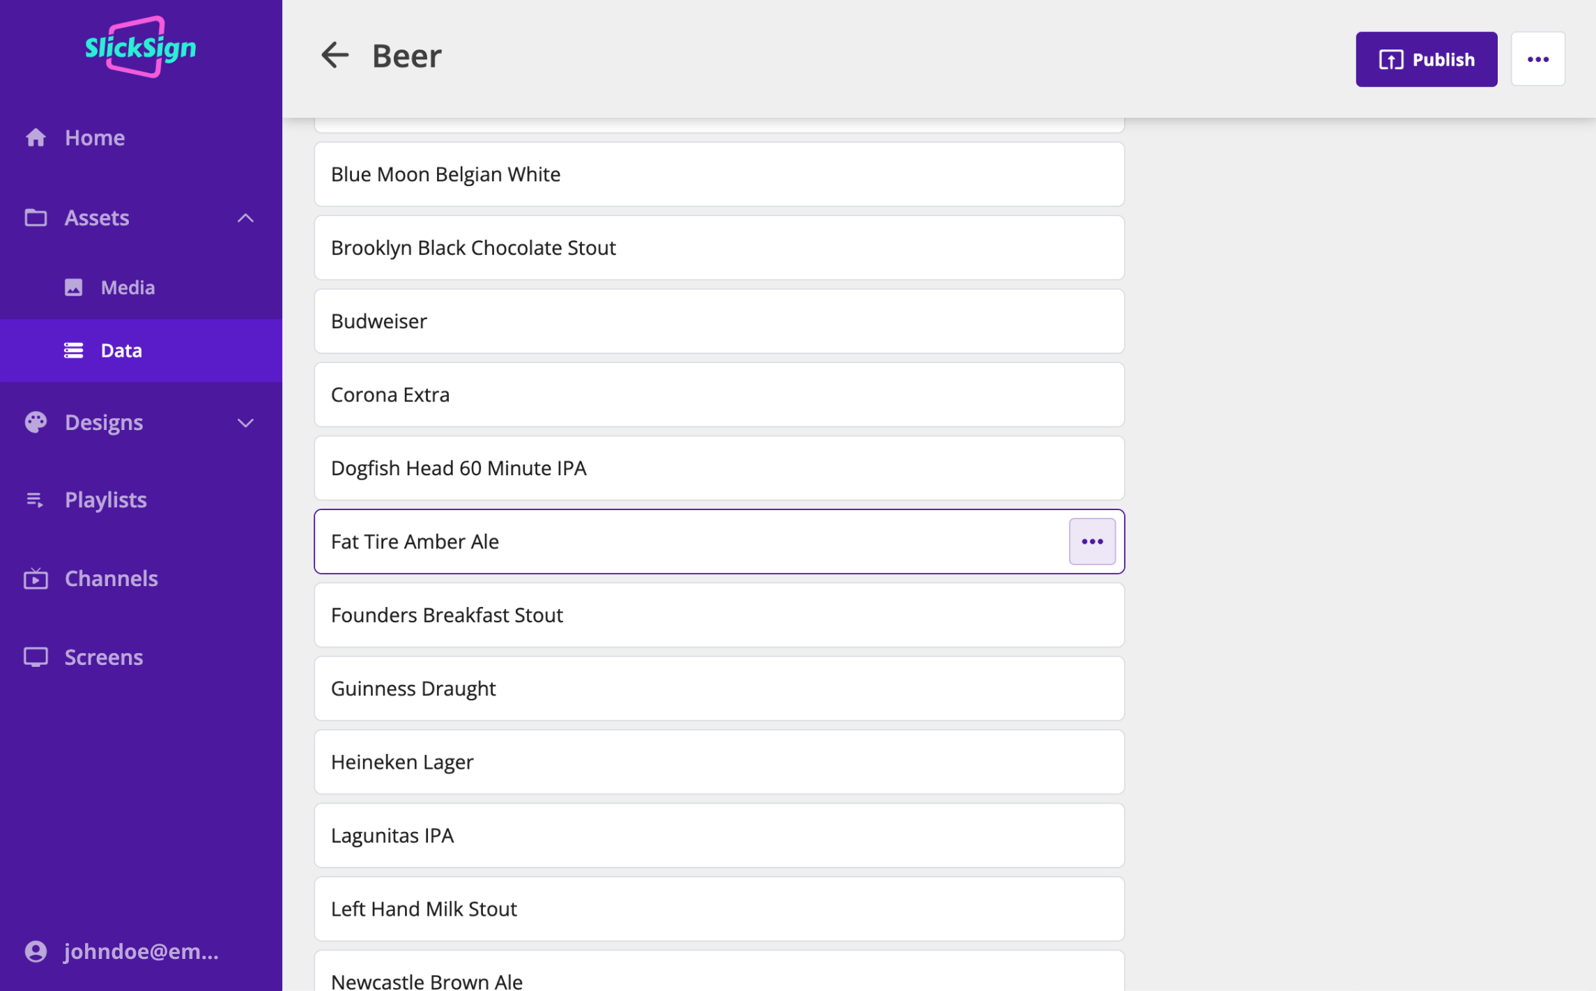
Task: Open Media under Assets
Action: [128, 287]
